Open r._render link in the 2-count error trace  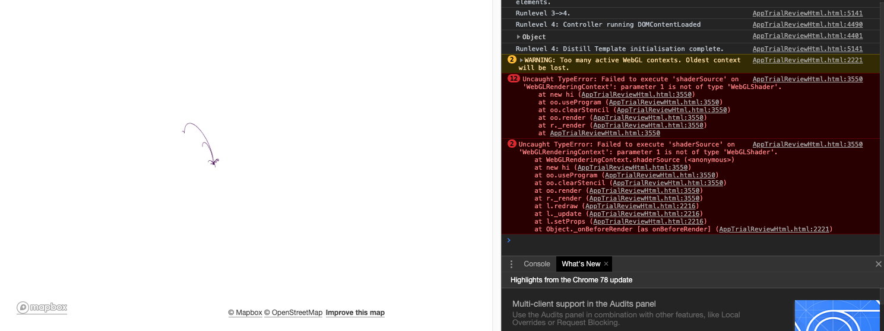coord(644,198)
